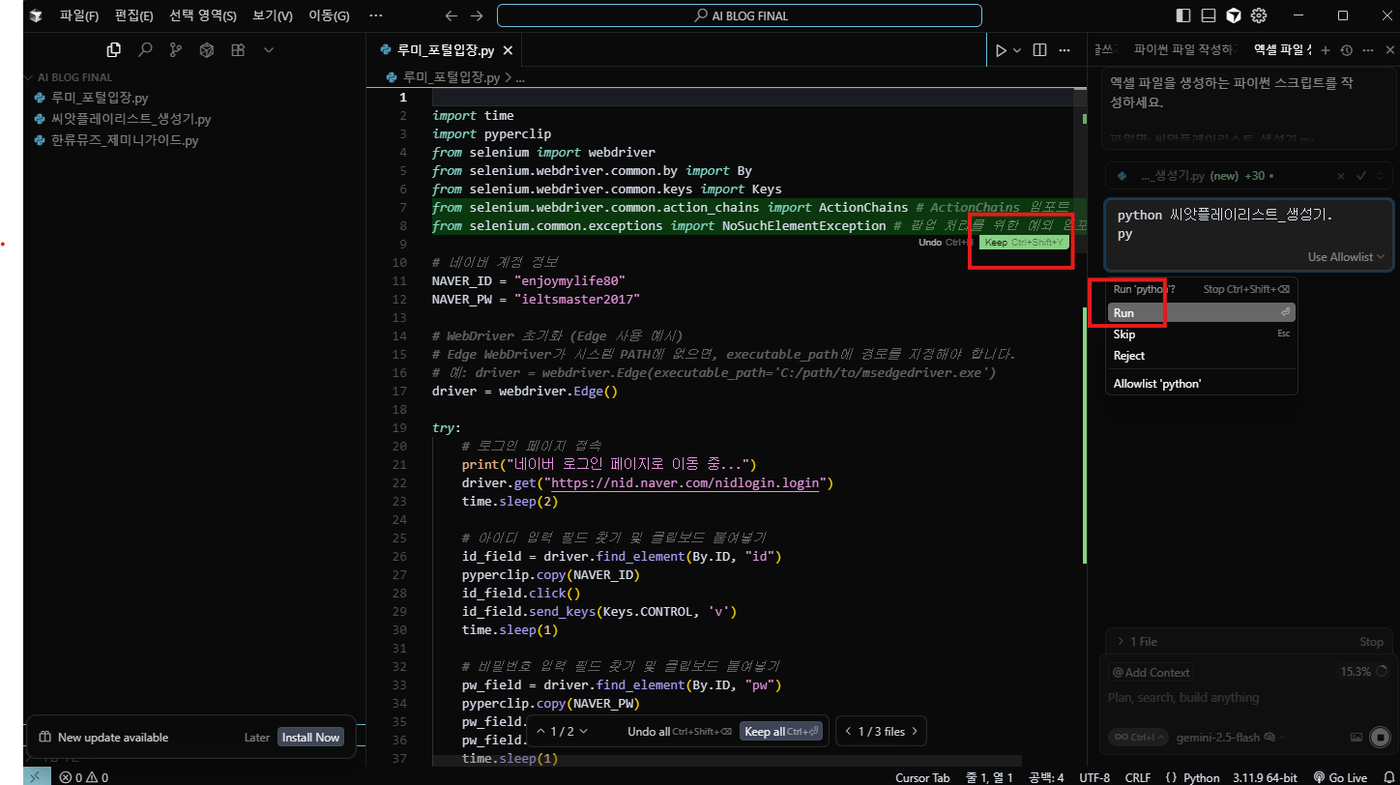The height and width of the screenshot is (785, 1400).
Task: Open the Extensions view icon
Action: point(238,50)
